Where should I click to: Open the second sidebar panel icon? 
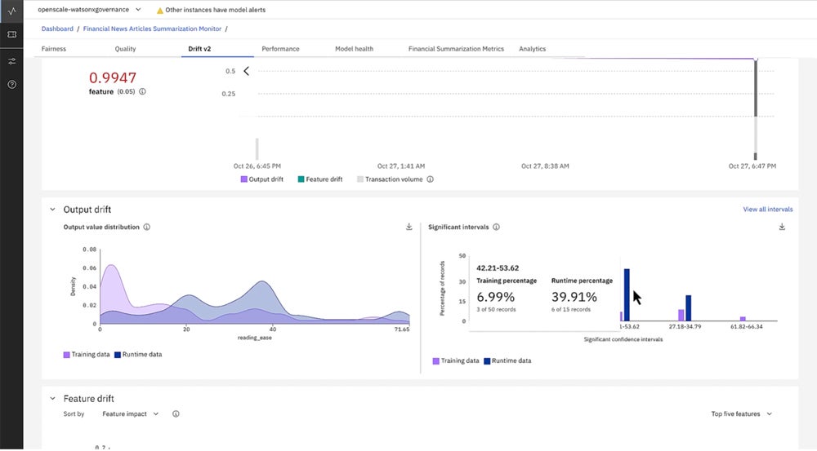pyautogui.click(x=11, y=35)
